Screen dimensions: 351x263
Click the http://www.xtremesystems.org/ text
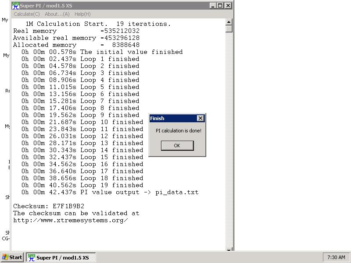point(71,220)
